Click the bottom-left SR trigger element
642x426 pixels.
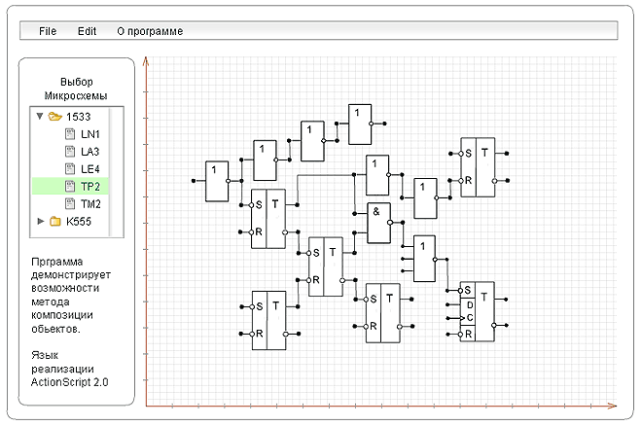click(268, 320)
